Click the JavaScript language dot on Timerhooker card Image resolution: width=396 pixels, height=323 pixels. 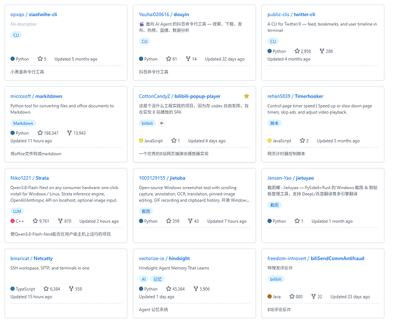pos(269,140)
